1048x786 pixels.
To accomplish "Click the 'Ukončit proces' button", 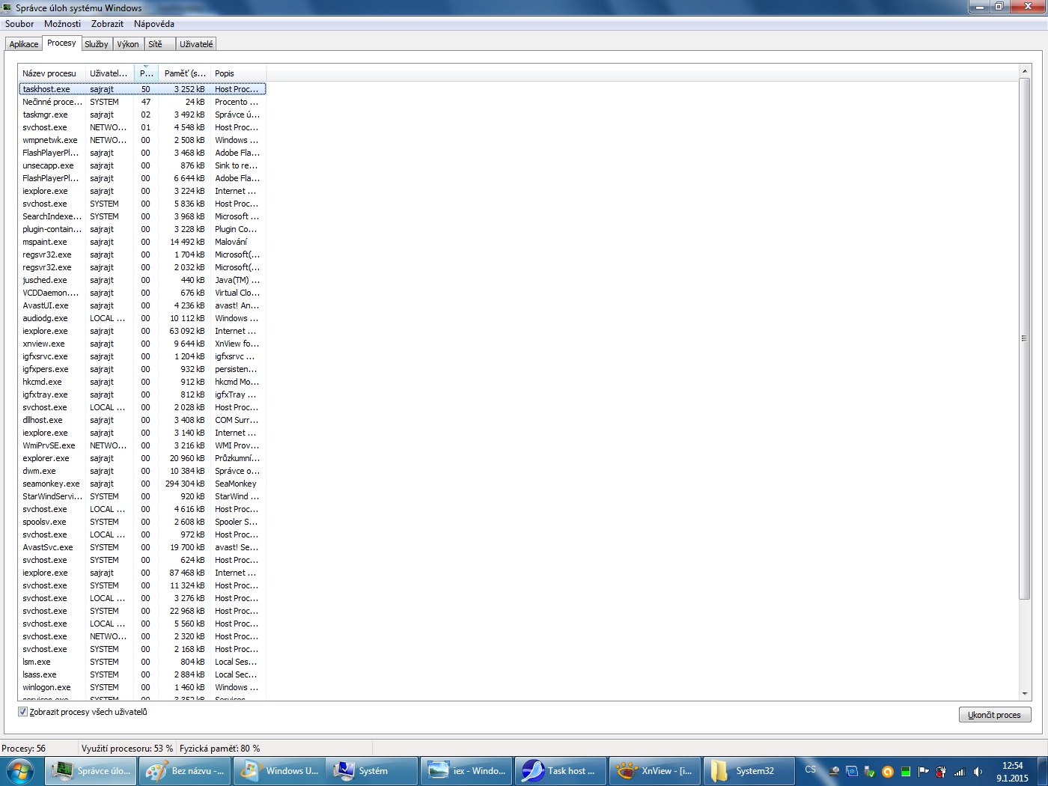I will [994, 715].
